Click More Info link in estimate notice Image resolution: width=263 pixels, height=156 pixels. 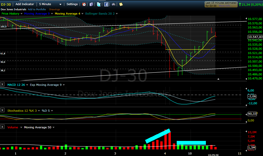[x=226, y=6]
